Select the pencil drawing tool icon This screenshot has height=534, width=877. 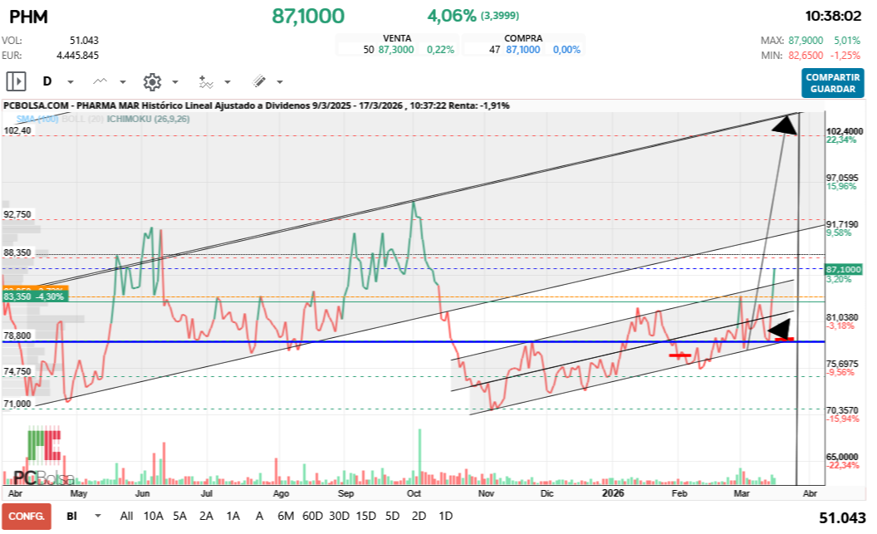point(258,81)
